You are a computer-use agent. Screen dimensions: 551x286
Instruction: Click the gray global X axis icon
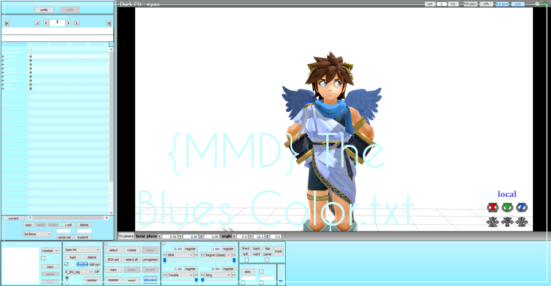tap(493, 223)
